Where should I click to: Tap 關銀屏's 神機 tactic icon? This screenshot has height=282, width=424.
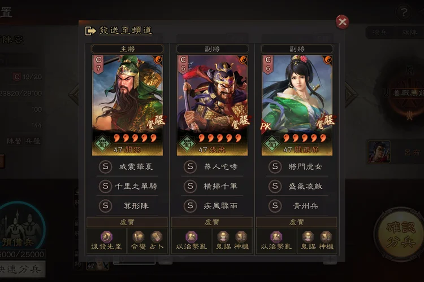click(x=326, y=237)
